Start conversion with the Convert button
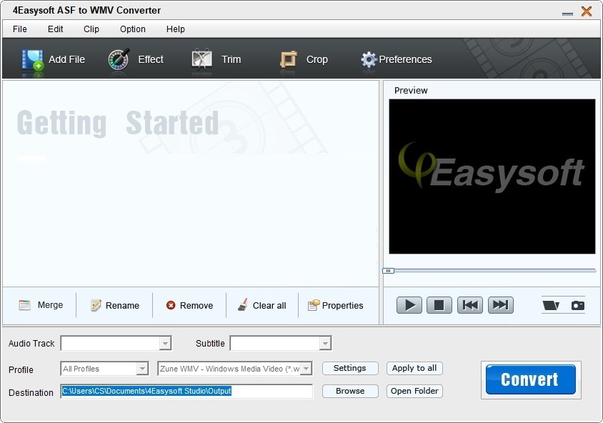The image size is (603, 423). click(x=531, y=379)
